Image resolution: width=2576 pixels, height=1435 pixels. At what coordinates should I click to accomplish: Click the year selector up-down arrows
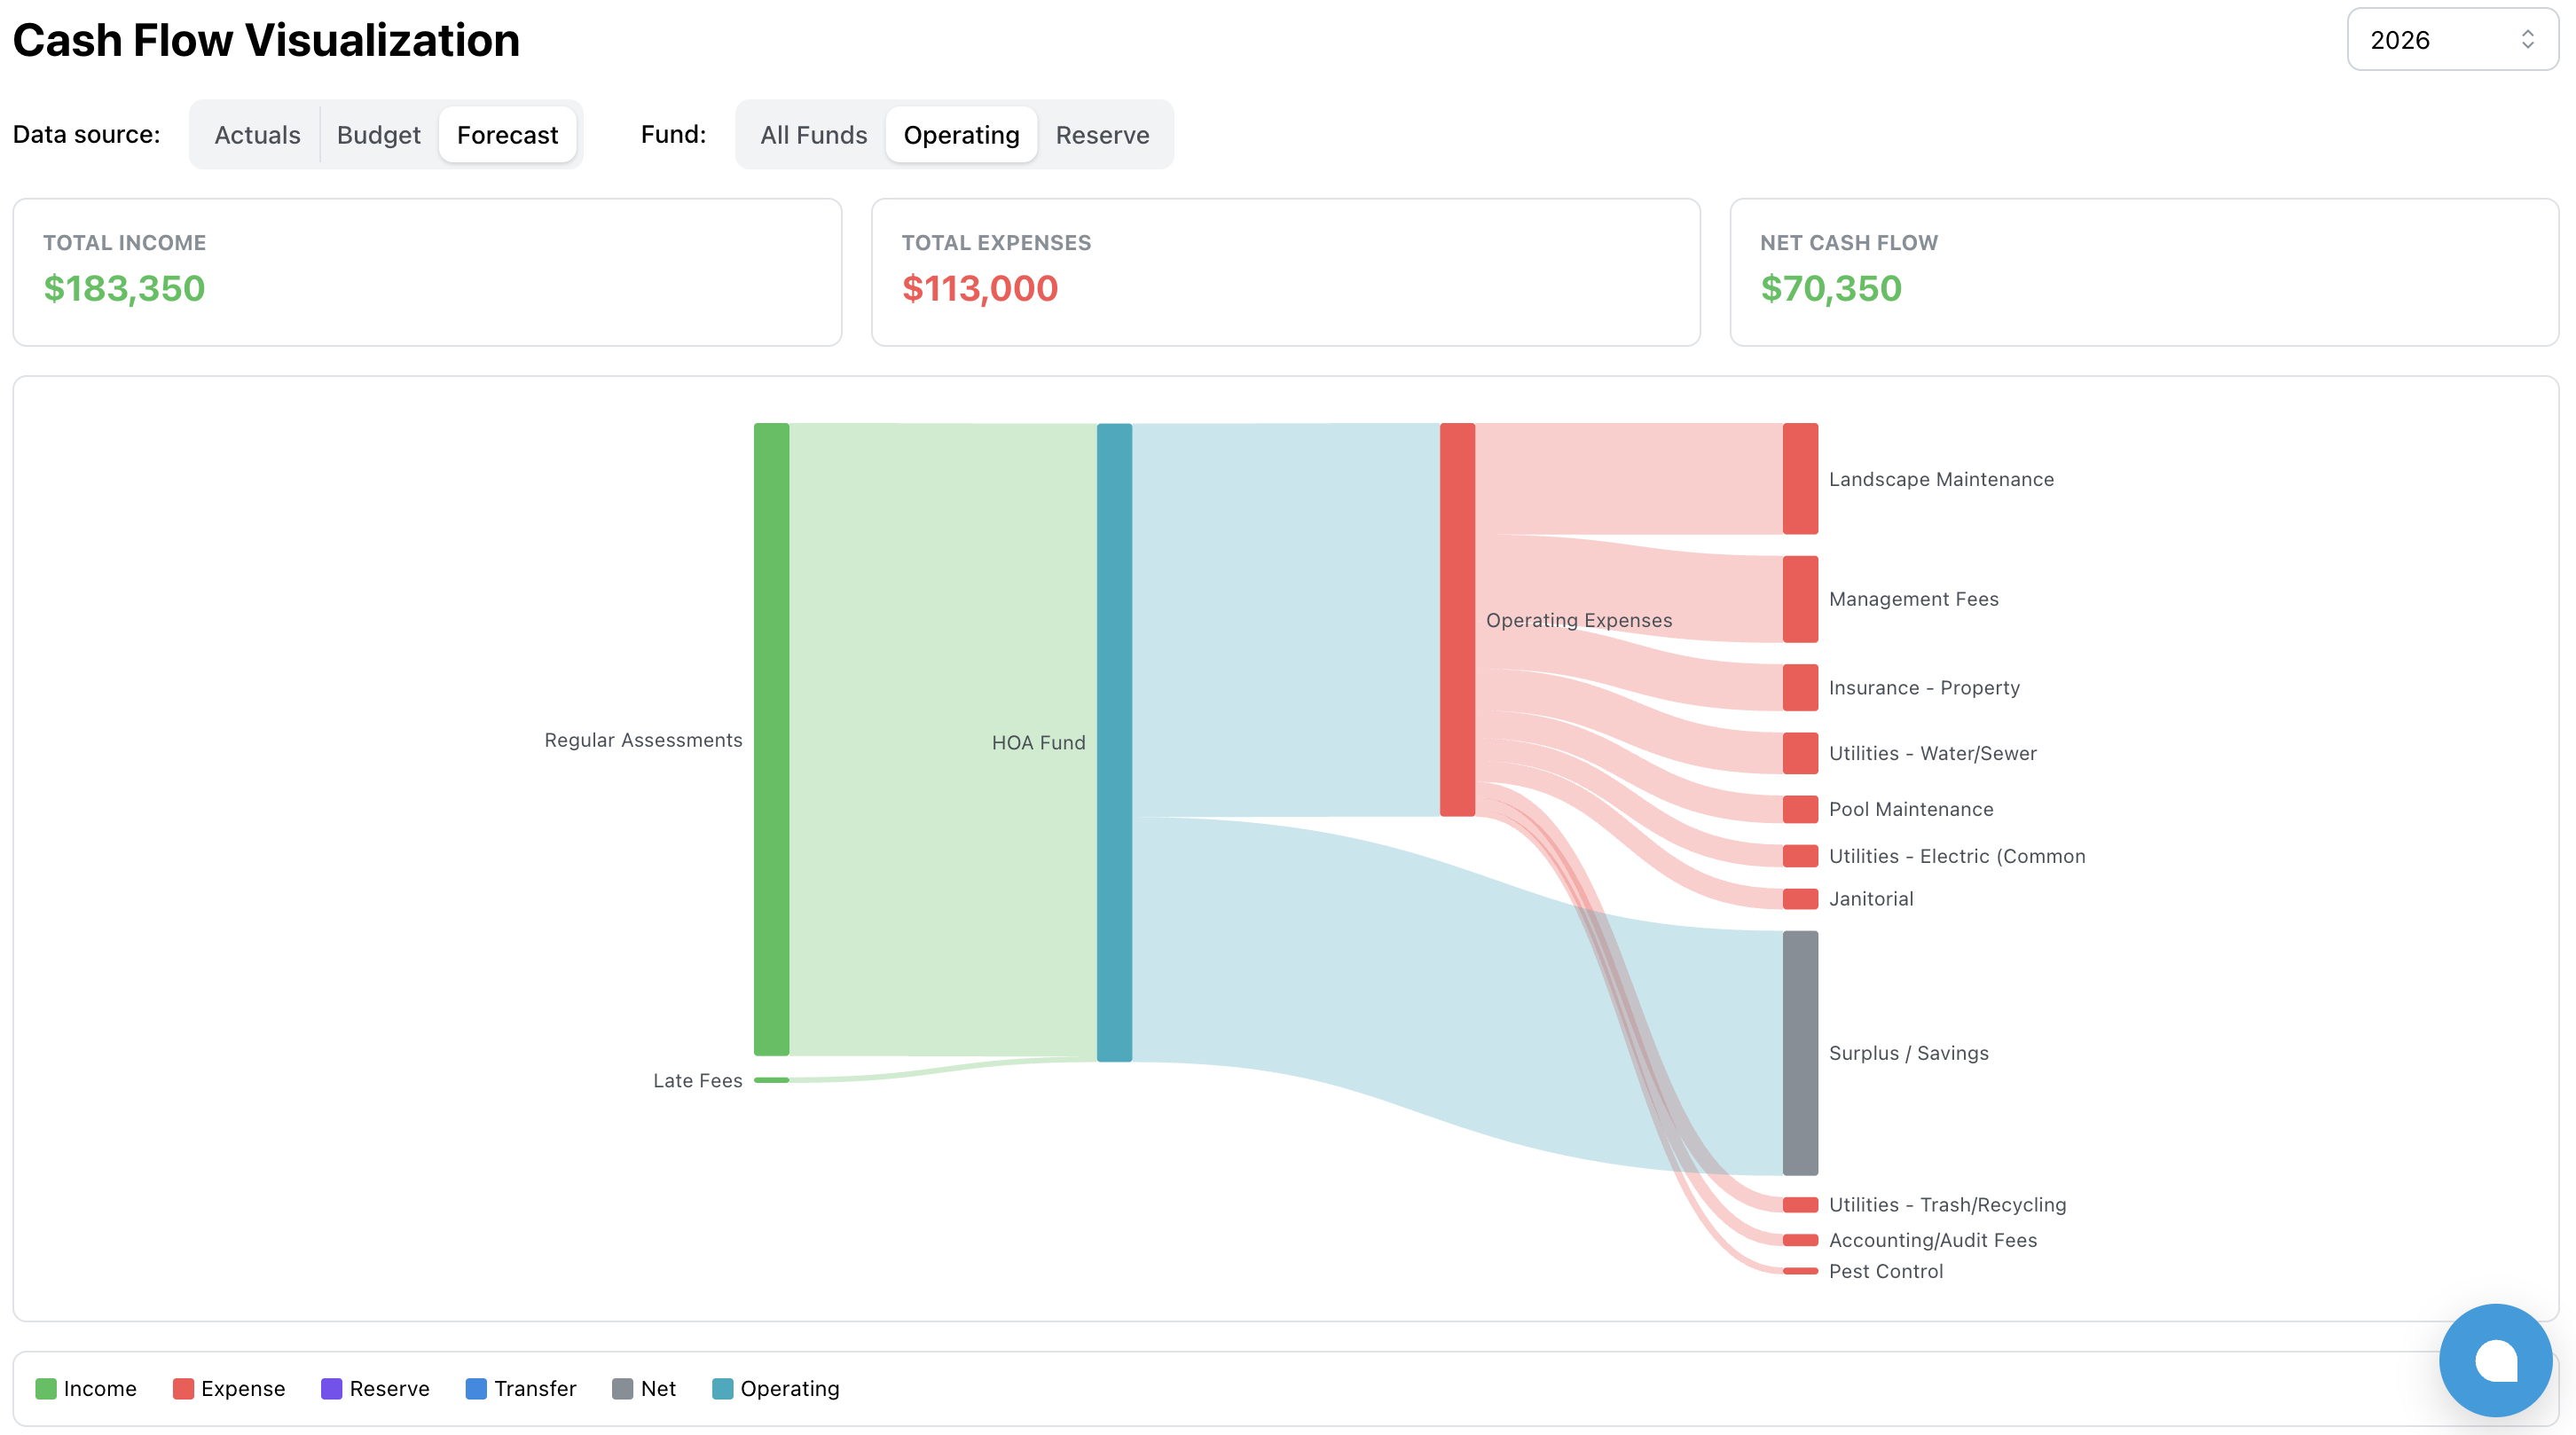(2527, 40)
